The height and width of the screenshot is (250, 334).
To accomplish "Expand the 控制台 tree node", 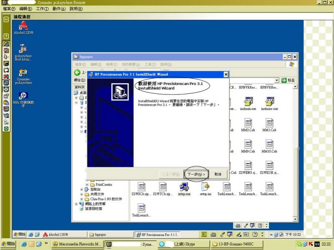I will coord(81,190).
